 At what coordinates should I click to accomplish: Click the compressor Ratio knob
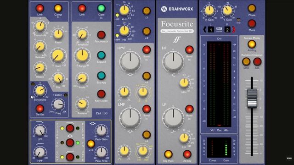pyautogui.click(x=58, y=34)
